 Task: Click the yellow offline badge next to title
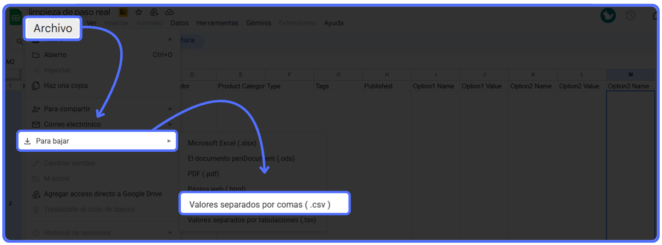[x=123, y=12]
